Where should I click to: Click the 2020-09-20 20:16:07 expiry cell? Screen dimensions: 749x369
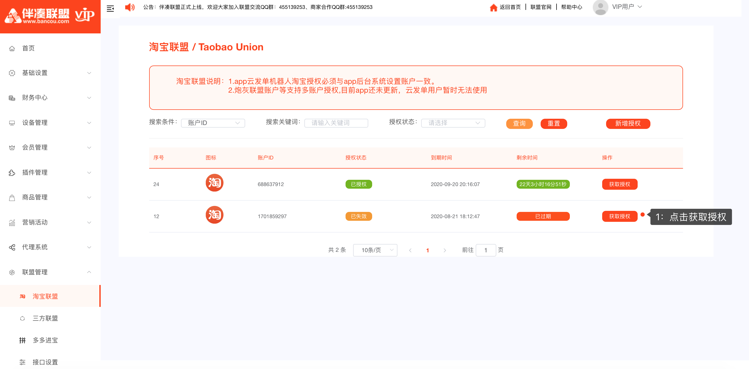(455, 184)
